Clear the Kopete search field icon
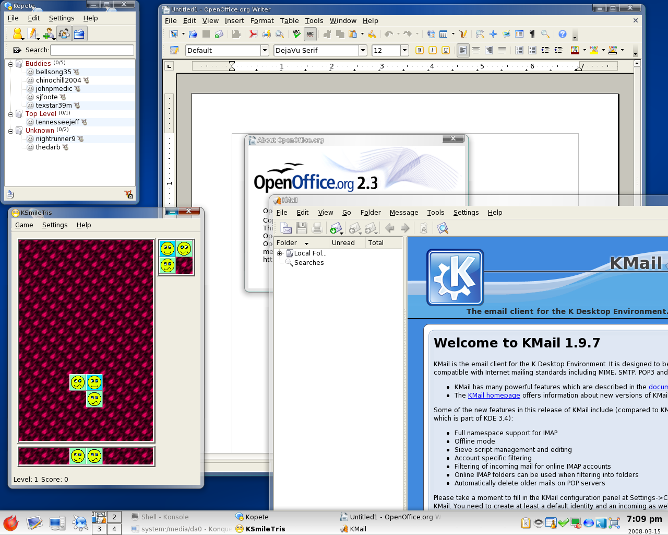Viewport: 668px width, 535px height. [17, 50]
